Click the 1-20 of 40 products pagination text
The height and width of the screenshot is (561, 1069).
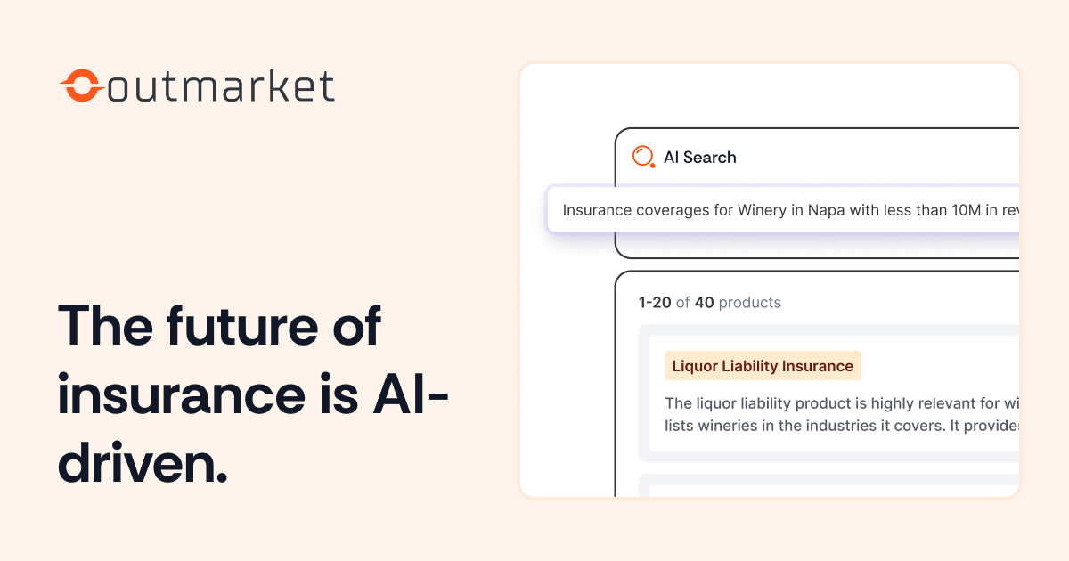pos(709,303)
